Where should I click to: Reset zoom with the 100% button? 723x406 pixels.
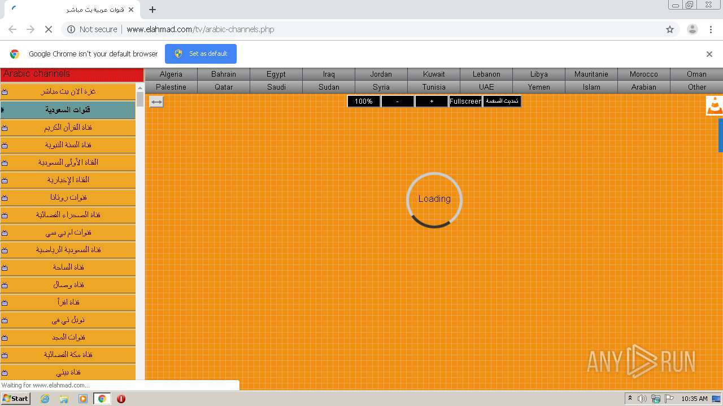[364, 101]
